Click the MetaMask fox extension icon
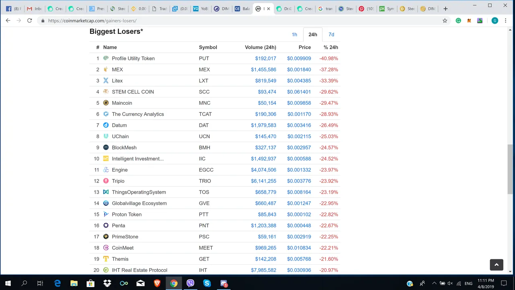The image size is (515, 290). point(469,21)
